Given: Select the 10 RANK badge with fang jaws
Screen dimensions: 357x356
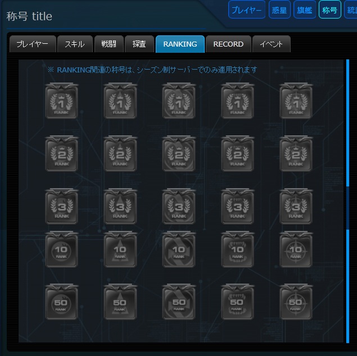Looking at the screenshot, I should [x=237, y=249].
